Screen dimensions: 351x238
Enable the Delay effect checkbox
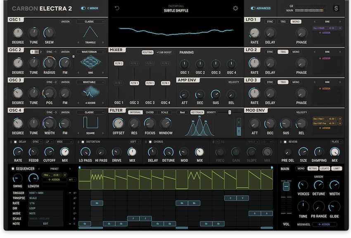15,142
